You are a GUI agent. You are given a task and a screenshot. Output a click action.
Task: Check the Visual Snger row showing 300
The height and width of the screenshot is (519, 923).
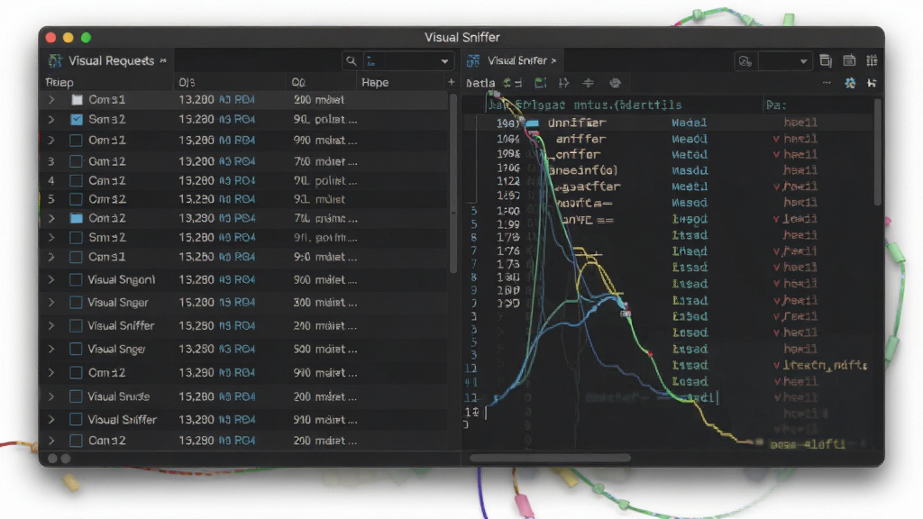76,303
